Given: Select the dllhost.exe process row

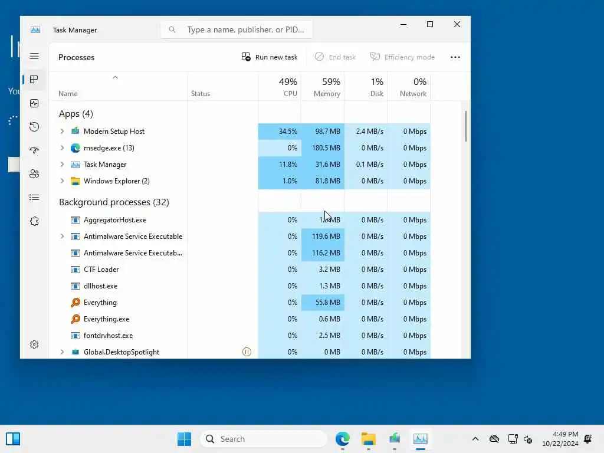Looking at the screenshot, I should pos(241,286).
